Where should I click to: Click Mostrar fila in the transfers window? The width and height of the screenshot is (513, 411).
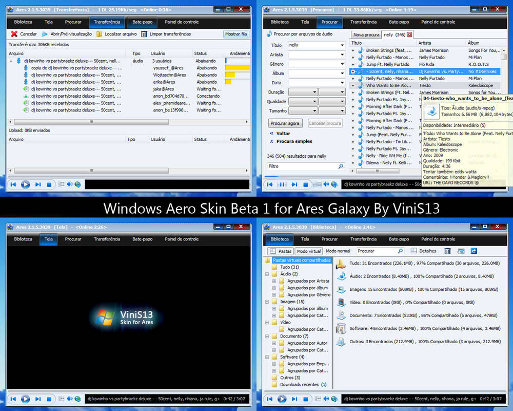[x=235, y=34]
